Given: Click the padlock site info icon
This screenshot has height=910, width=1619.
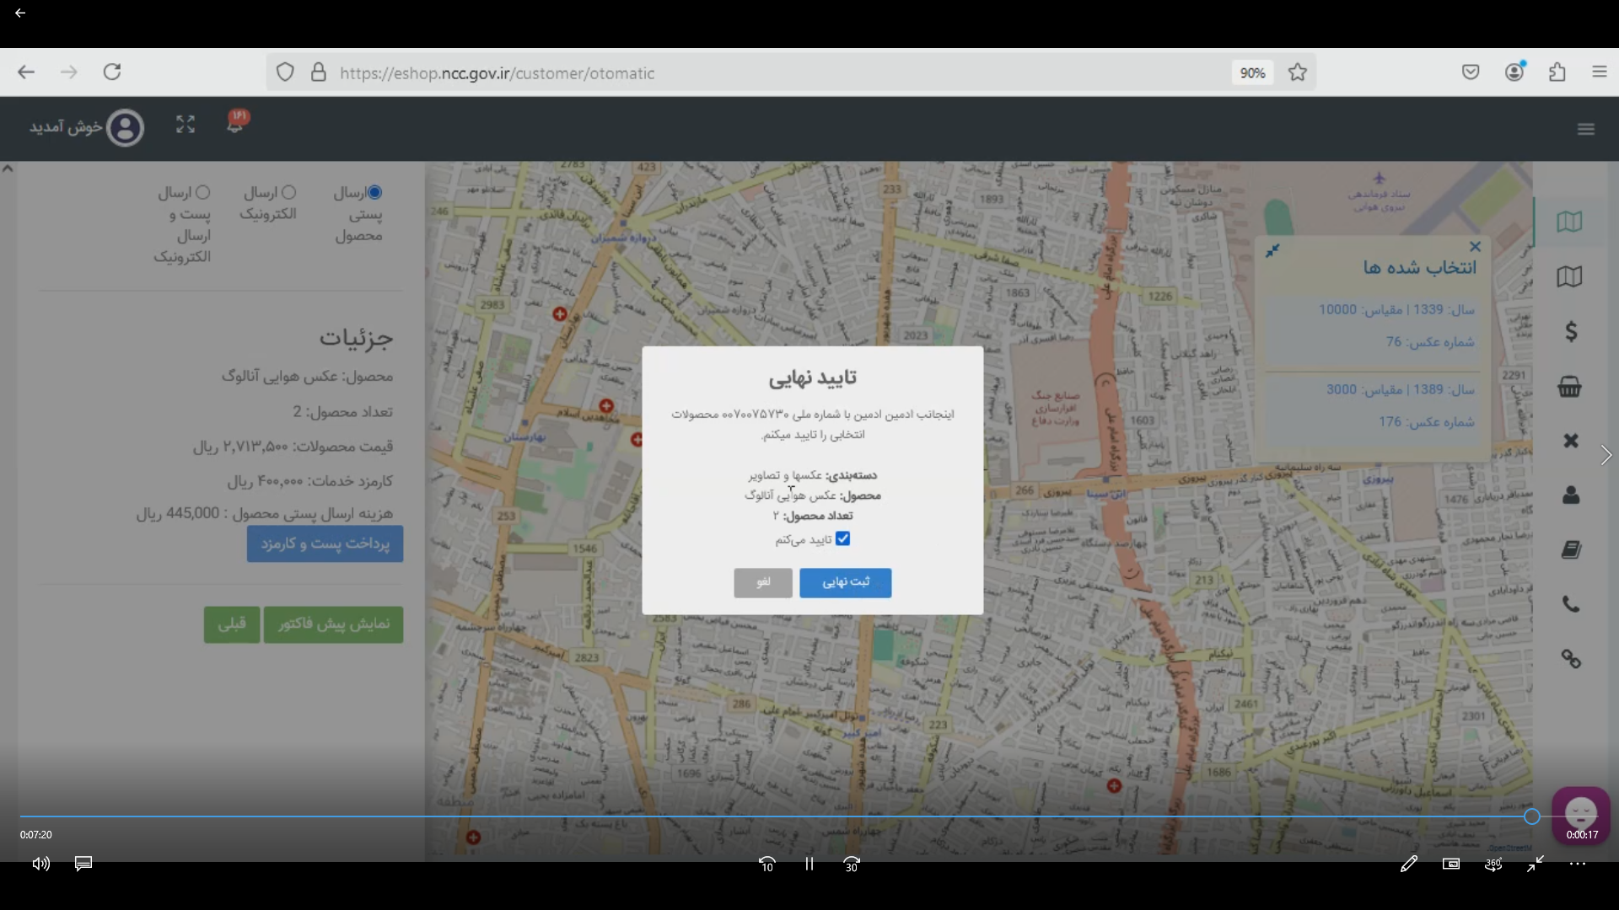Looking at the screenshot, I should click(318, 72).
